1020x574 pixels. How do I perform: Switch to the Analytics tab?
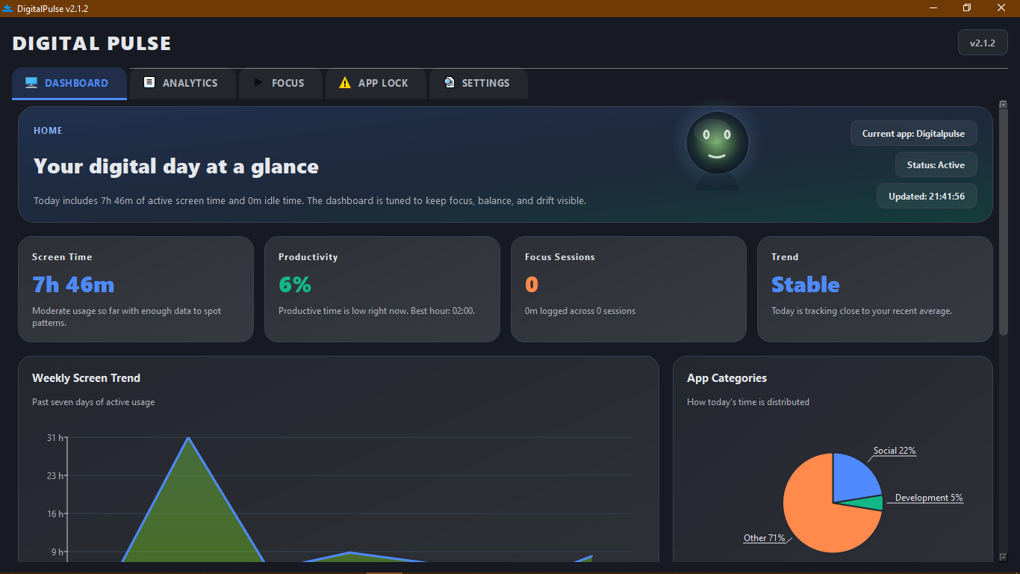click(182, 83)
